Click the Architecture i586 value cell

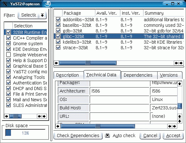[119, 91]
